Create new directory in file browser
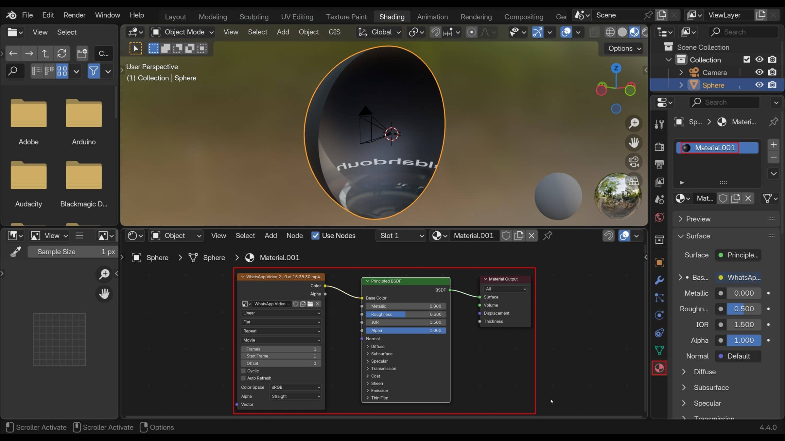The width and height of the screenshot is (785, 441). point(82,53)
